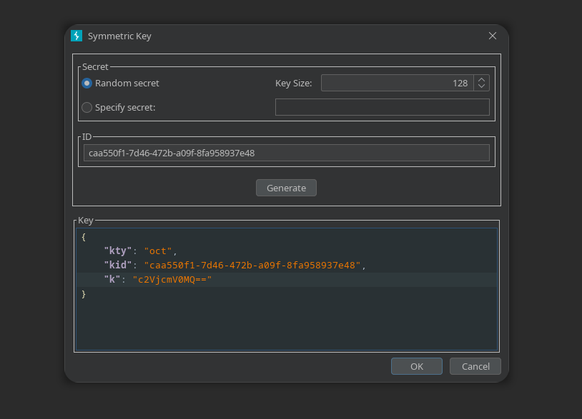582x419 pixels.
Task: Click the closing brace line in Key editor
Action: click(84, 294)
